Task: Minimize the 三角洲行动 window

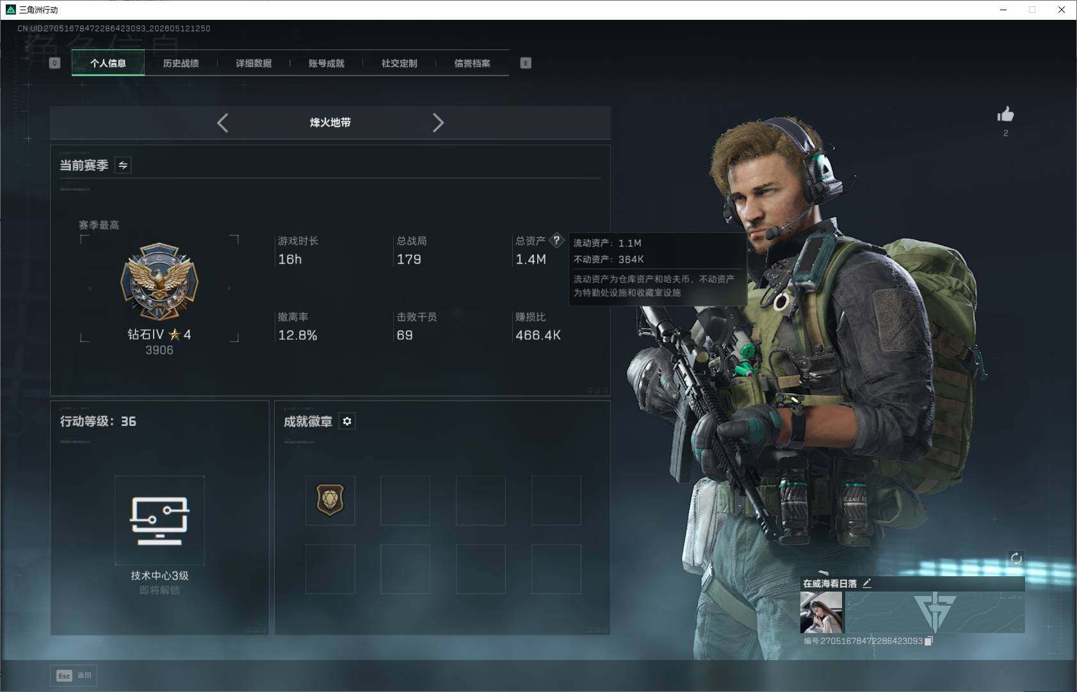Action: tap(1003, 10)
